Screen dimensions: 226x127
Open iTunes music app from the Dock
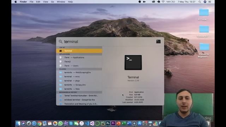pyautogui.click(x=82, y=123)
